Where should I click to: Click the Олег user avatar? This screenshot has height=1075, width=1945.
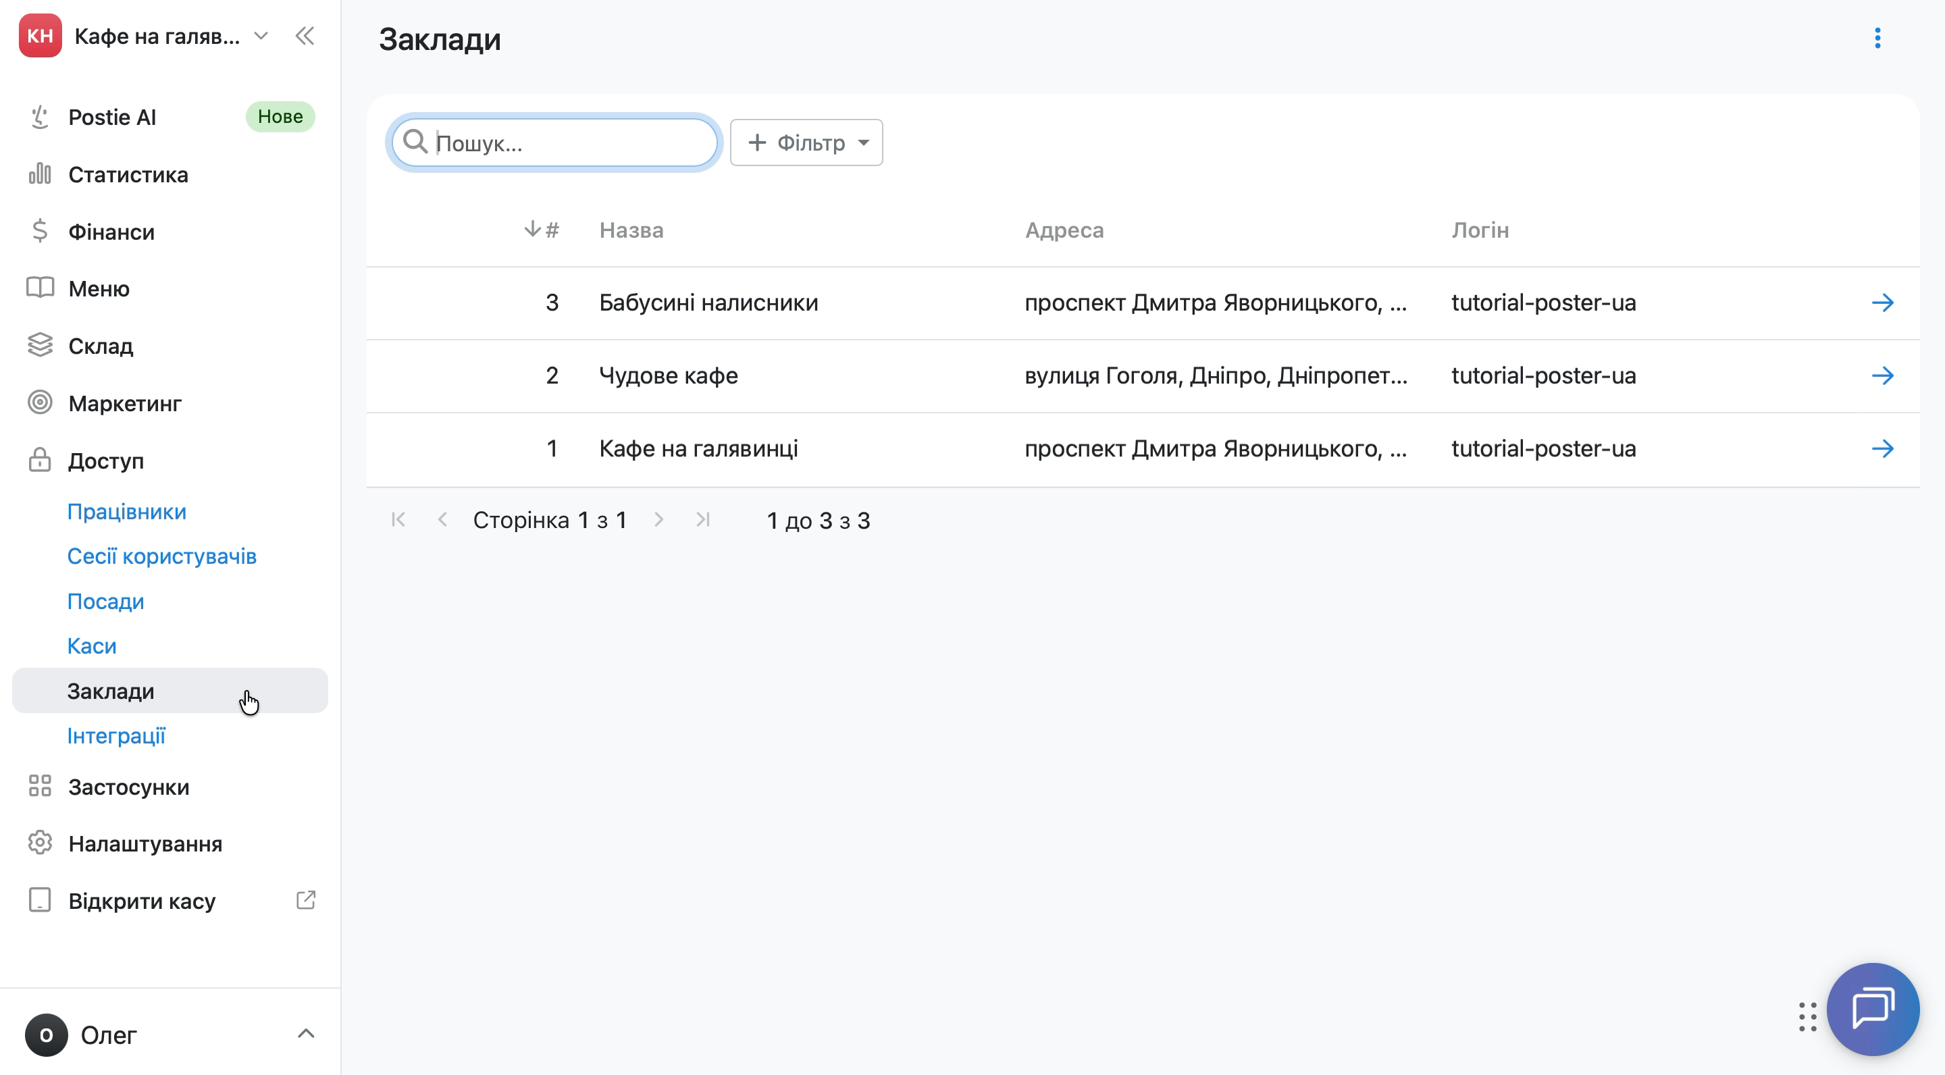point(46,1034)
